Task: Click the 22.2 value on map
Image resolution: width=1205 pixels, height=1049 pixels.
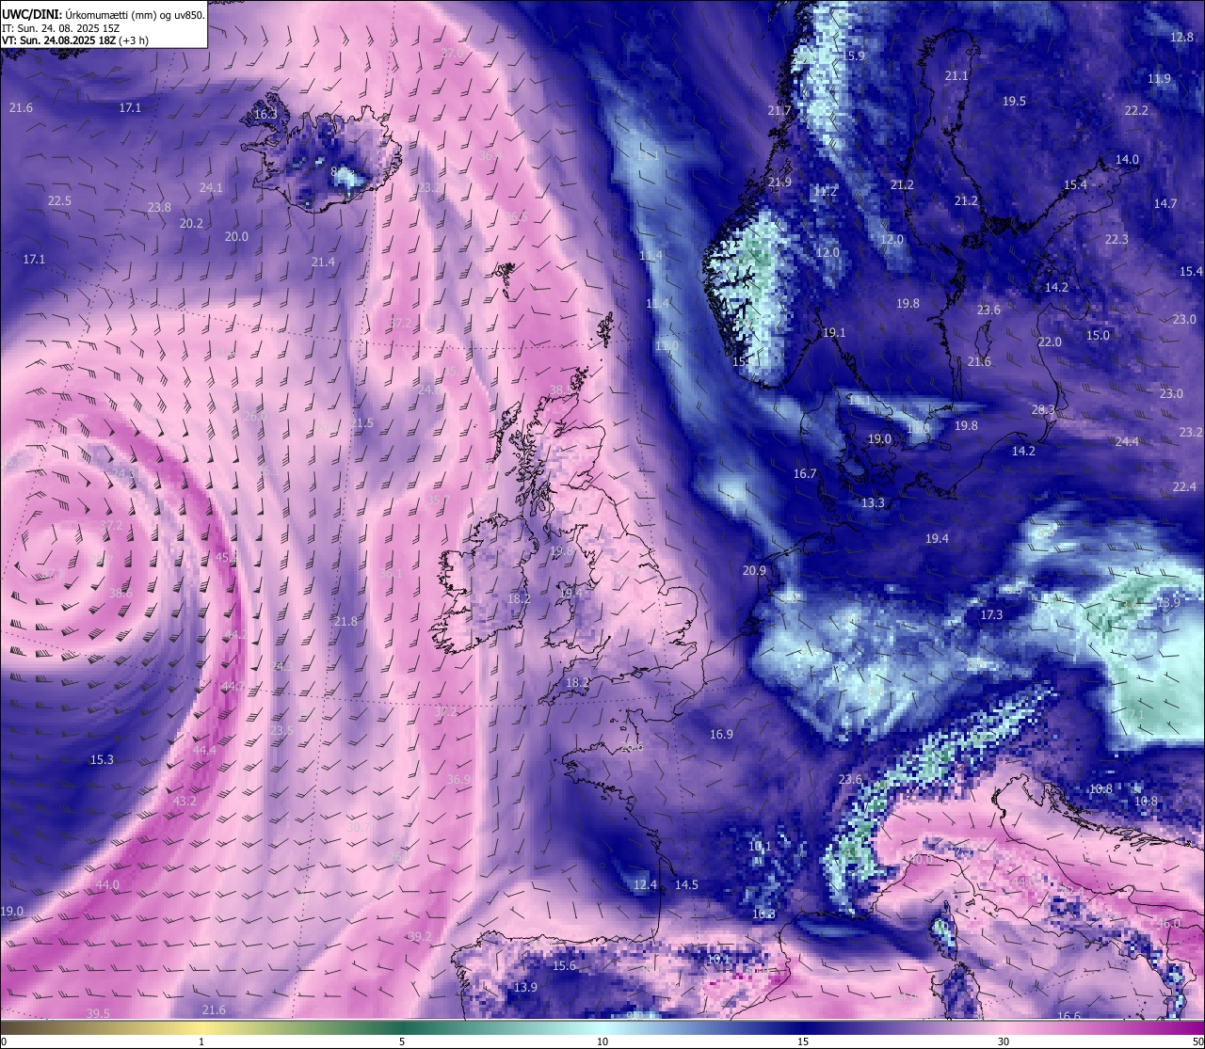Action: click(1136, 110)
